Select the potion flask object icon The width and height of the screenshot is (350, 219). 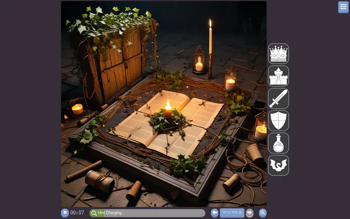[x=278, y=143]
